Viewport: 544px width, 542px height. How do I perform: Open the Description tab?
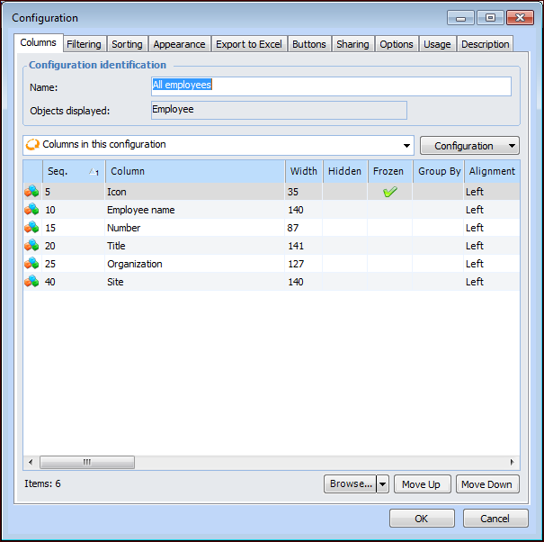(x=486, y=44)
